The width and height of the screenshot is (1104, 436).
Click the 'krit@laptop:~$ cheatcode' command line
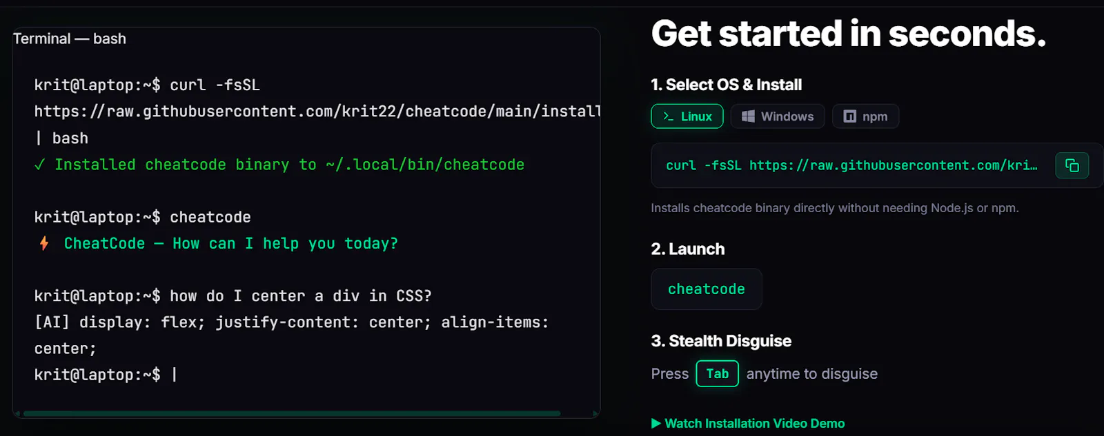click(143, 217)
